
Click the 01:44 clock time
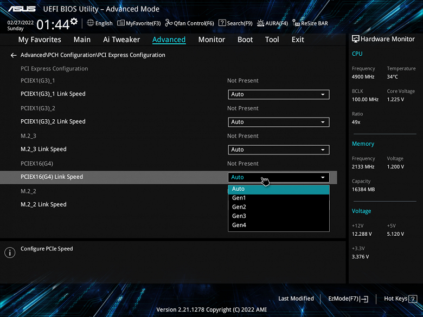point(53,25)
